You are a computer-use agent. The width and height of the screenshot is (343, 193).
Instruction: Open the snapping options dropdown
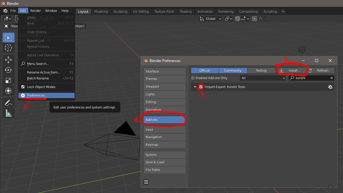pyautogui.click(x=245, y=19)
